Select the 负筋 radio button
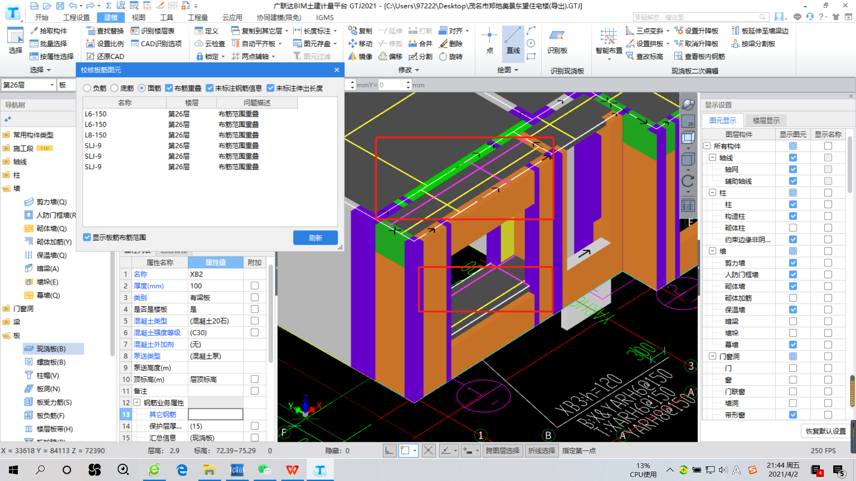 point(87,88)
